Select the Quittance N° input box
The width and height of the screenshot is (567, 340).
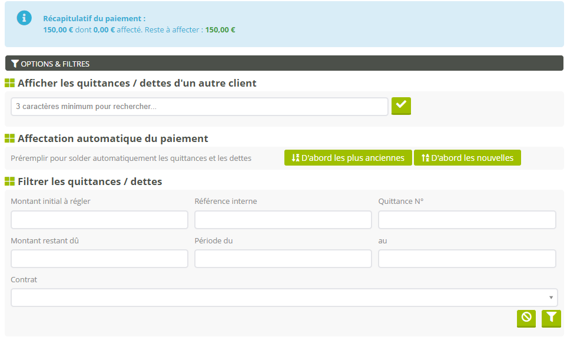click(467, 220)
